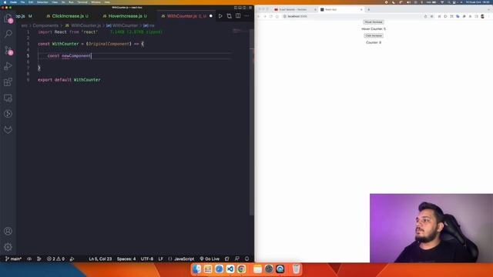The height and width of the screenshot is (277, 493).
Task: Open the Accounts icon in activity bar
Action: point(8,231)
